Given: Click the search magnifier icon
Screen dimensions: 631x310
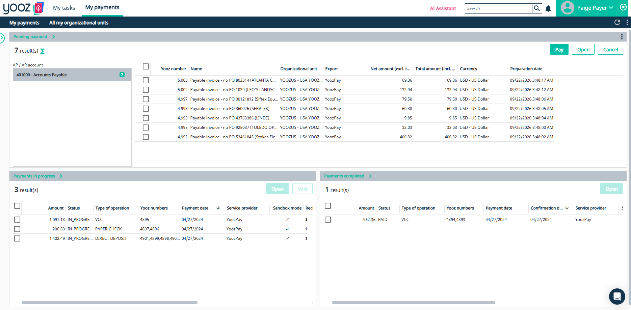Looking at the screenshot, I should [x=537, y=8].
